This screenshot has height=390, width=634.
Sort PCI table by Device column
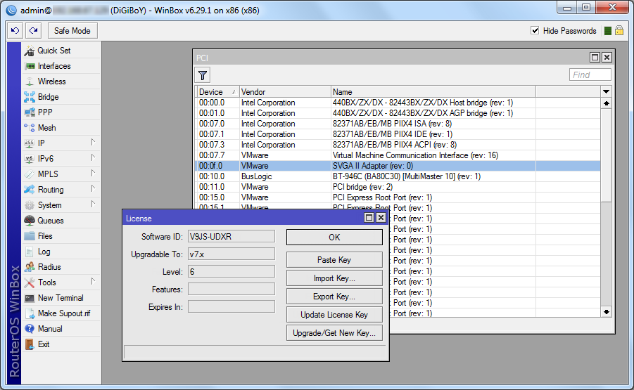pos(217,92)
